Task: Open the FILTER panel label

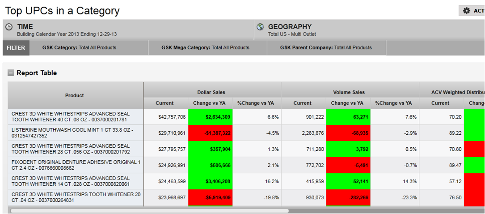Action: (16, 47)
